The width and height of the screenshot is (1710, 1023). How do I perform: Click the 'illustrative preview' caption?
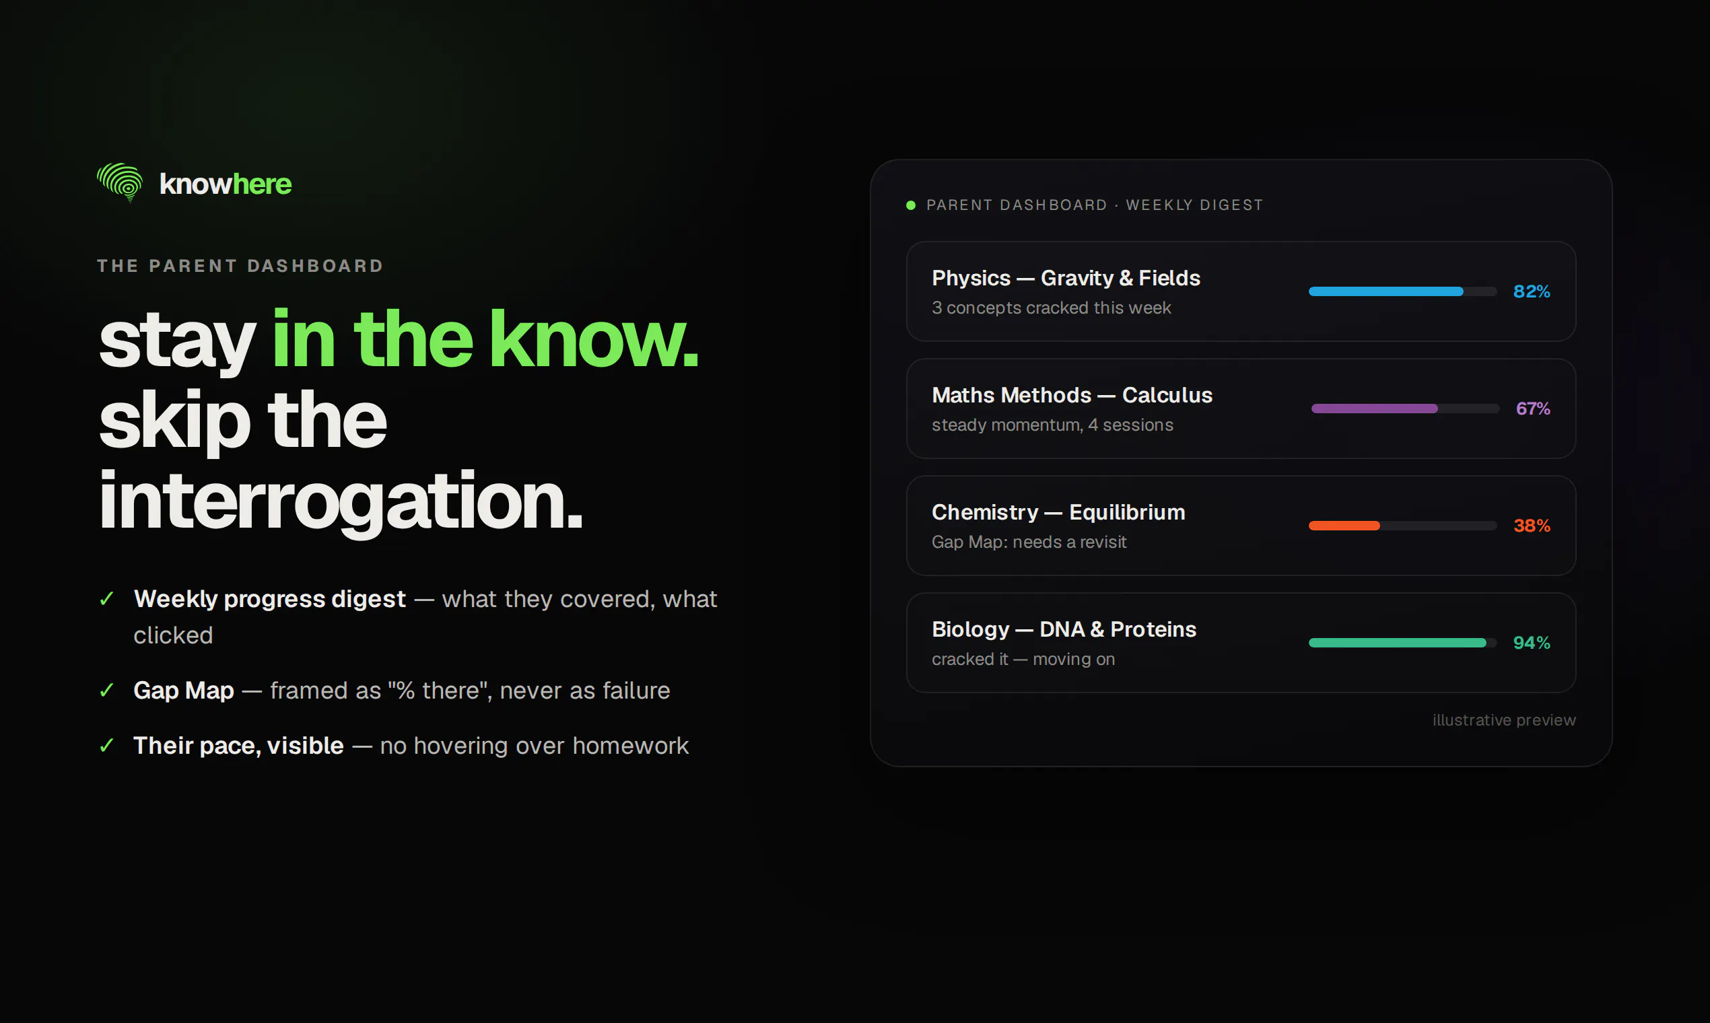tap(1504, 719)
